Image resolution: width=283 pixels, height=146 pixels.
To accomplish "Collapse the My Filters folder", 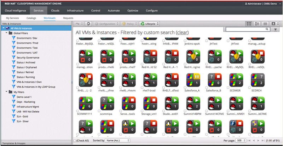I will [6, 92].
